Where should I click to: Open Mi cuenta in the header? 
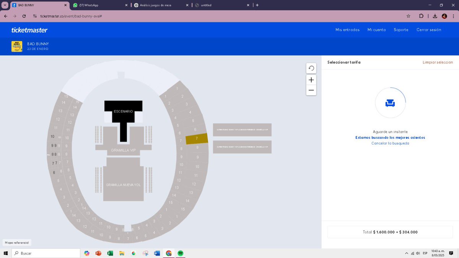coord(376,30)
